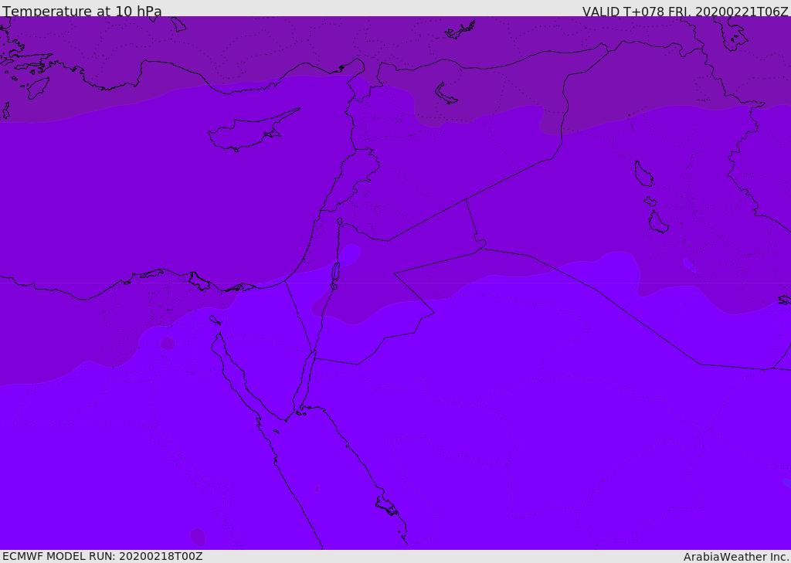Click Lake Razzaza south of Lake Tharthar
Screen dimensions: 791x563
click(657, 222)
